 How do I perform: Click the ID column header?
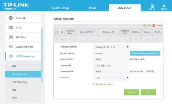tap(62, 32)
